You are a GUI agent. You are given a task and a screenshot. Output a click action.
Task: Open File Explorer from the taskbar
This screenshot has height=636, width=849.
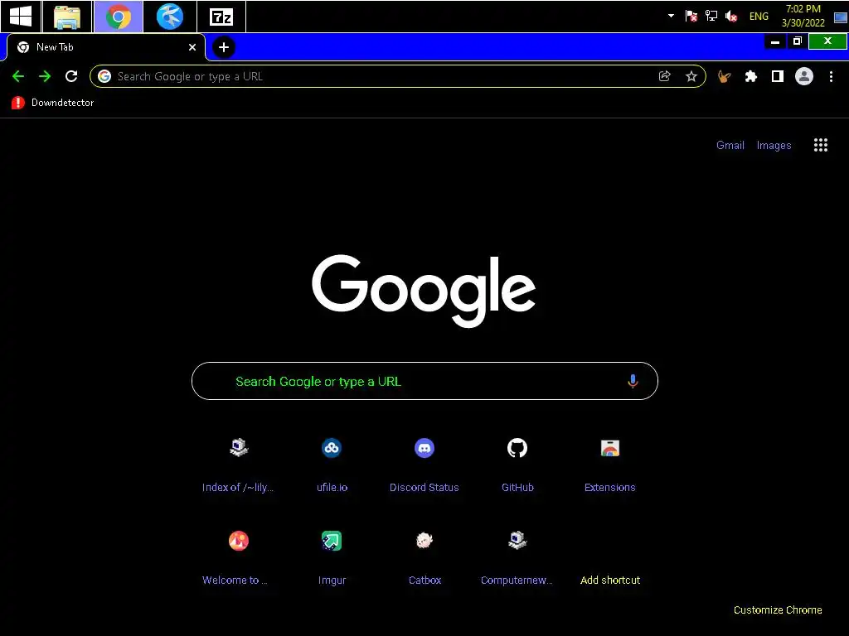tap(66, 17)
